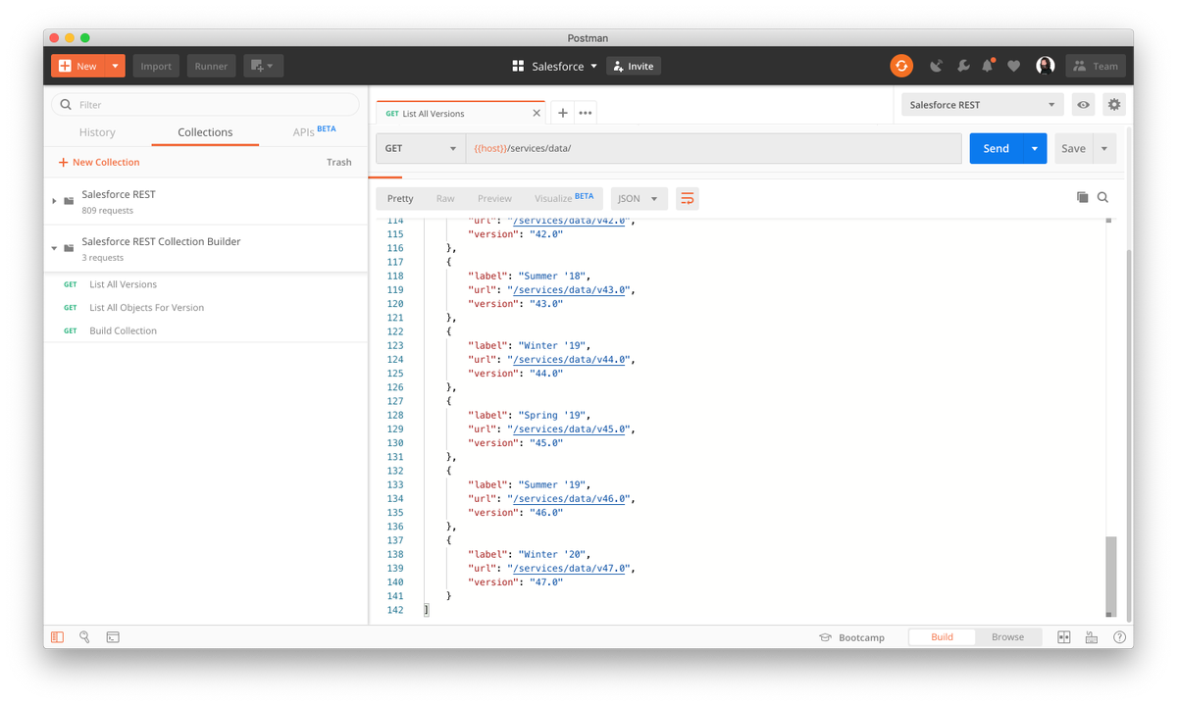Create a New Collection link

99,162
